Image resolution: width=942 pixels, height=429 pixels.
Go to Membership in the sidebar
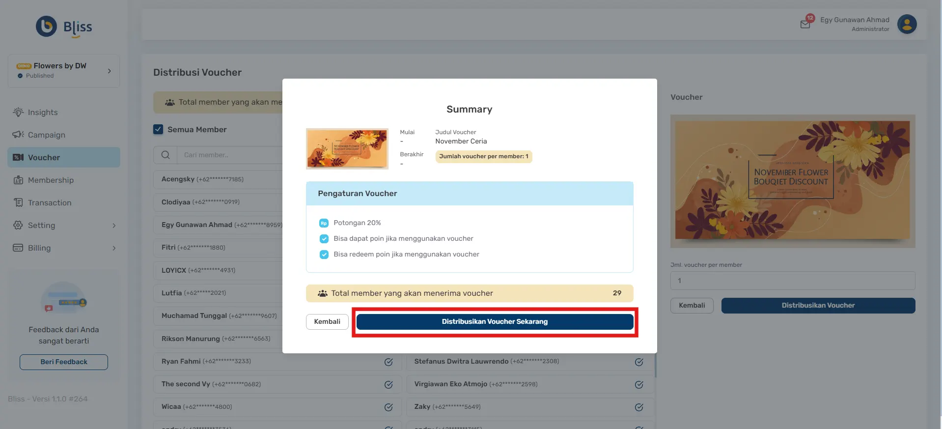(51, 180)
